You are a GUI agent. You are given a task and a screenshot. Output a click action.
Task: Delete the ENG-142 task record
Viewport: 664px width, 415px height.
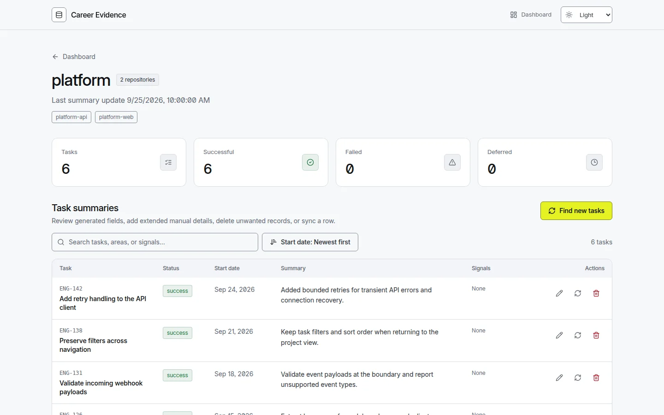click(x=596, y=293)
